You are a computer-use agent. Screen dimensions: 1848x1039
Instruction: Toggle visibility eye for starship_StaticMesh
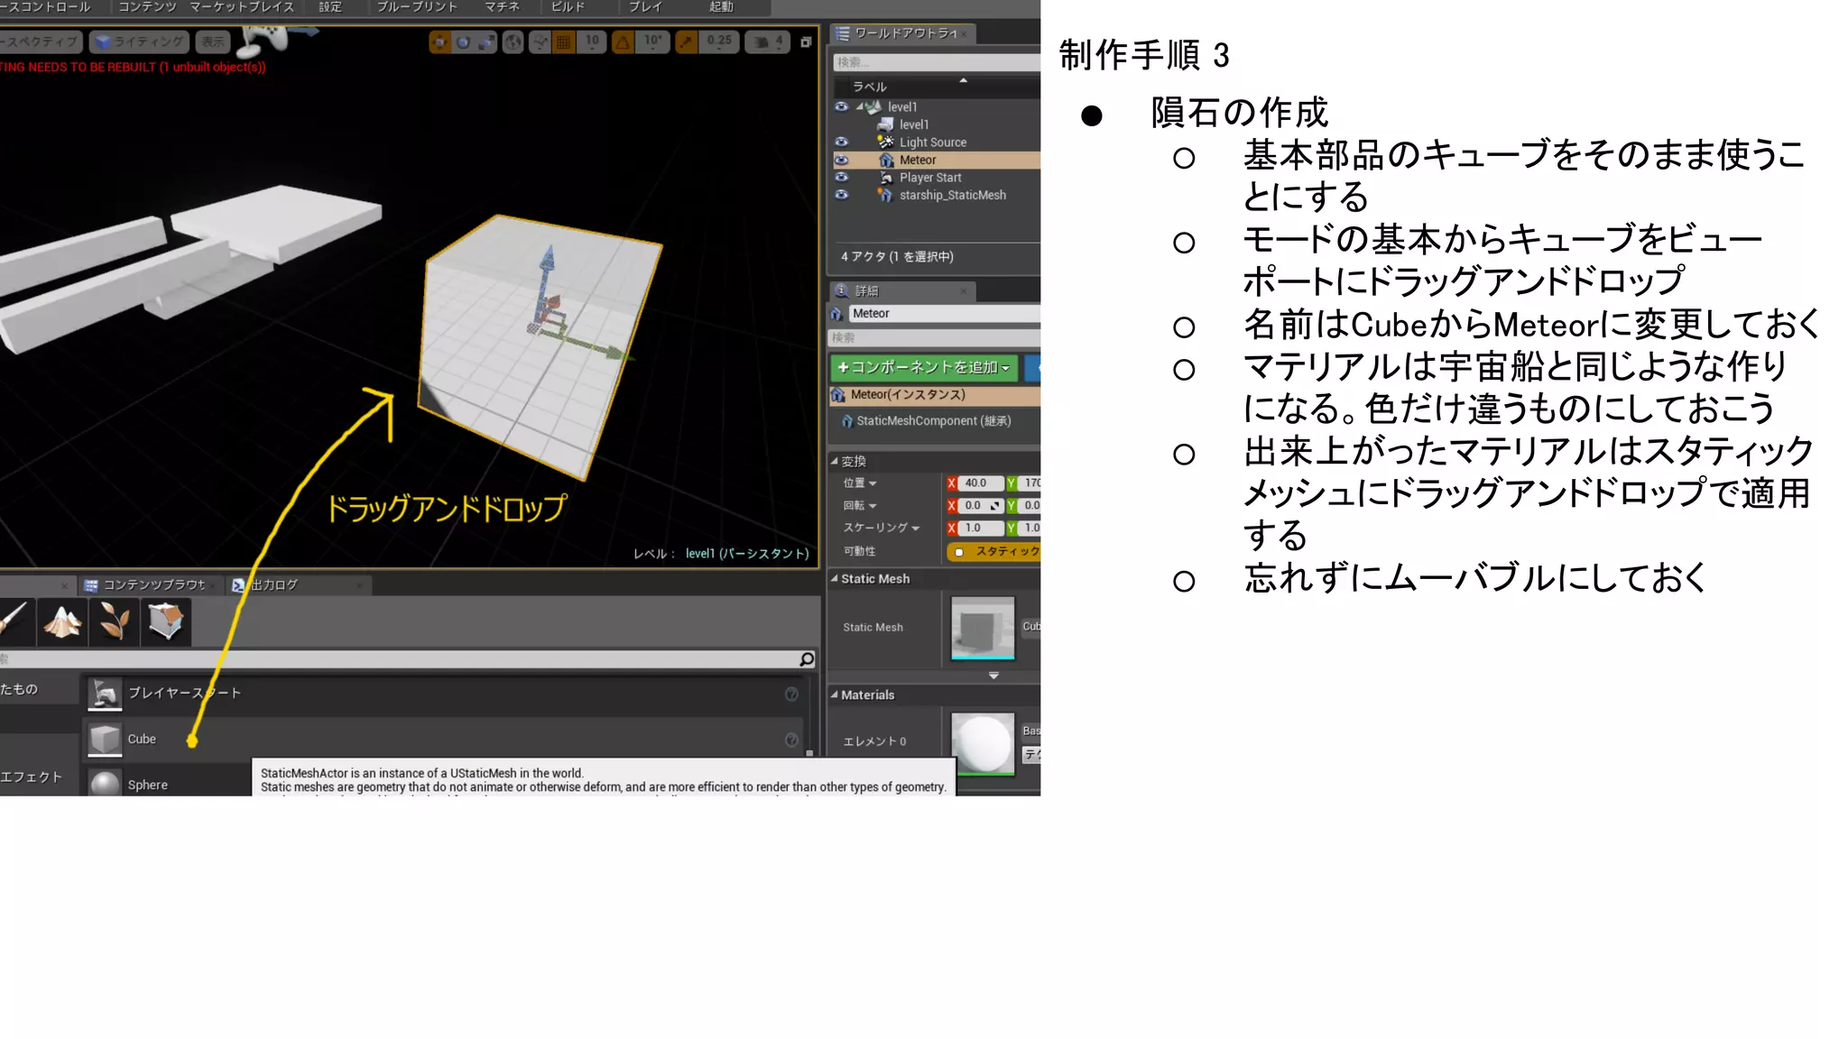click(841, 195)
